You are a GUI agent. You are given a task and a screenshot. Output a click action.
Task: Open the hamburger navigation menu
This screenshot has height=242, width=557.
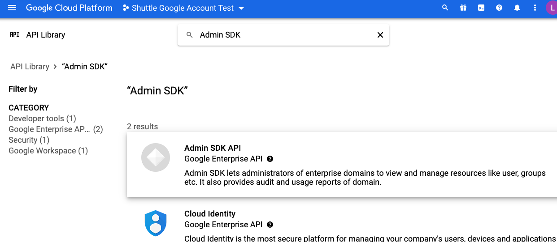[x=12, y=8]
